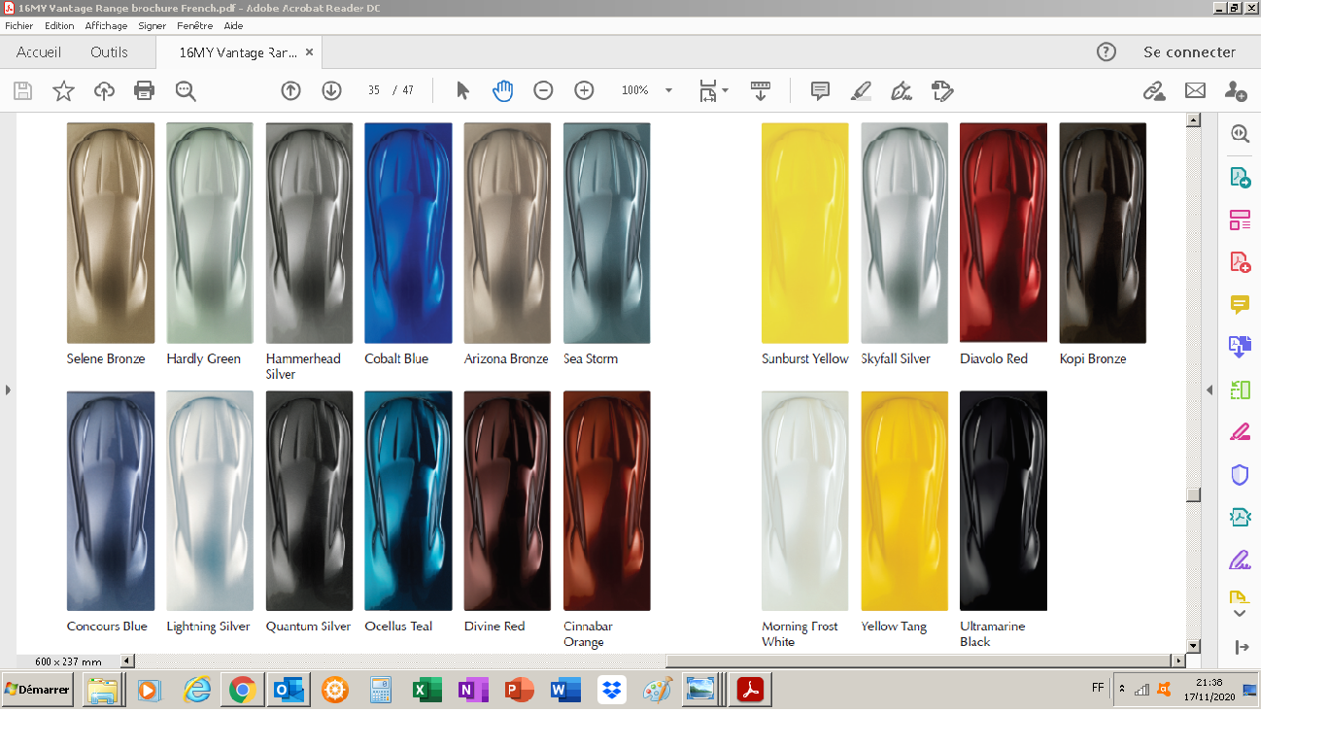
Task: Collapse the right tools pane arrow
Action: 1210,390
